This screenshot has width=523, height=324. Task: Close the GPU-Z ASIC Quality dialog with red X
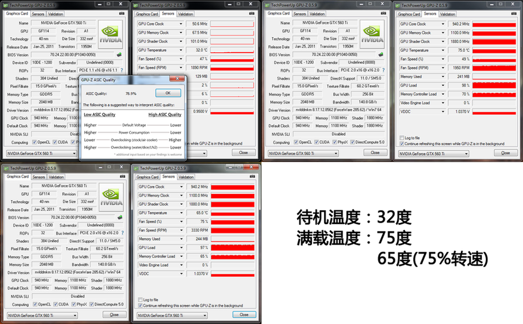click(177, 79)
